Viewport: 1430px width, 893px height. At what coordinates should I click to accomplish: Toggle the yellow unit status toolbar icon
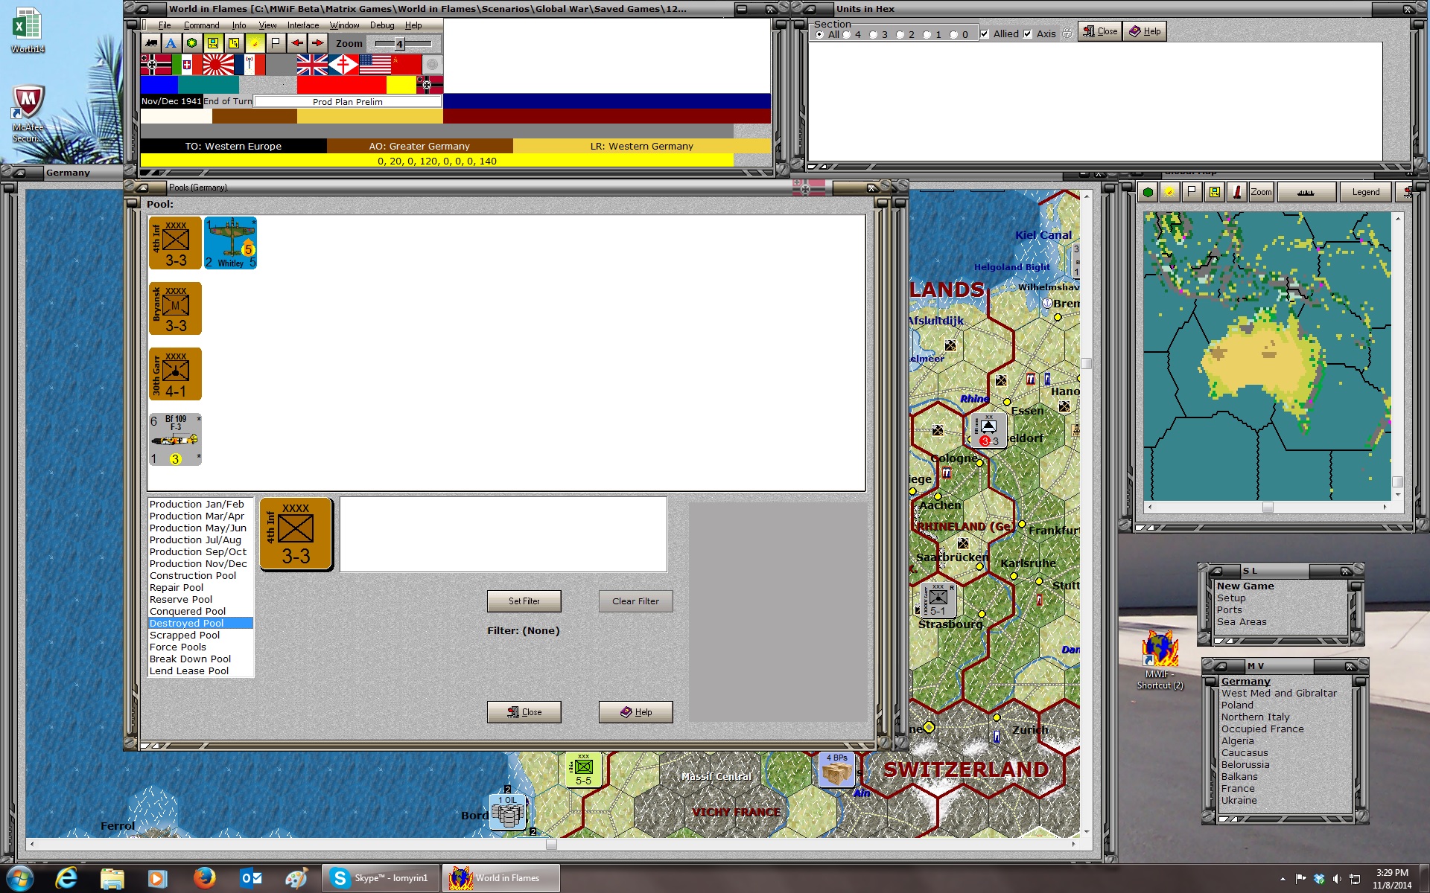click(213, 43)
